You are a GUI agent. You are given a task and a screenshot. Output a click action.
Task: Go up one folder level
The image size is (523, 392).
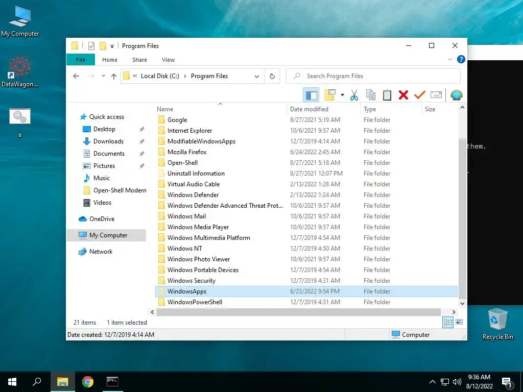pos(114,77)
